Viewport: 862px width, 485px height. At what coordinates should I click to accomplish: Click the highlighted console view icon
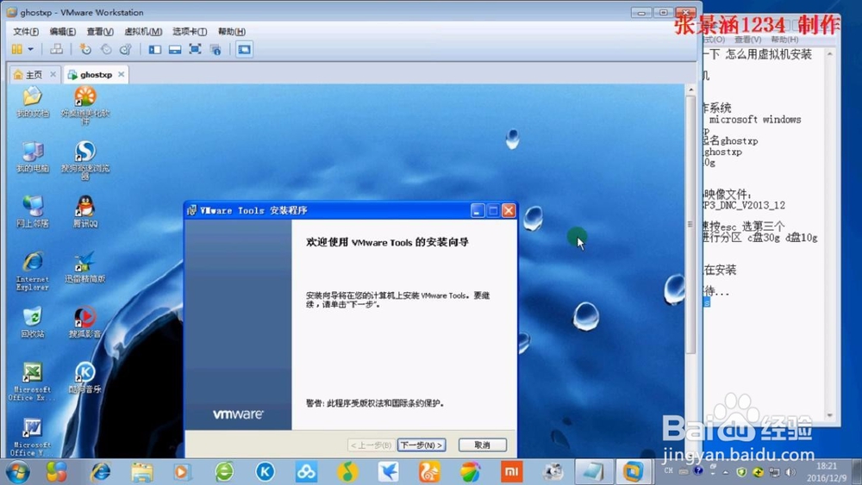point(244,49)
